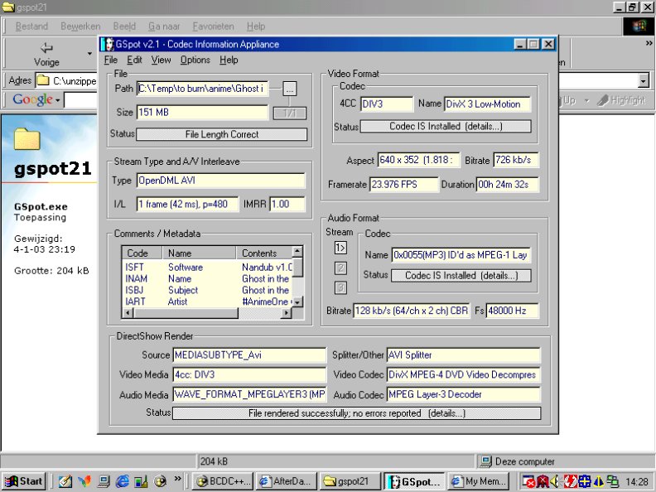Click the speaker volume tray icon
Image resolution: width=656 pixels, height=492 pixels.
coord(555,481)
